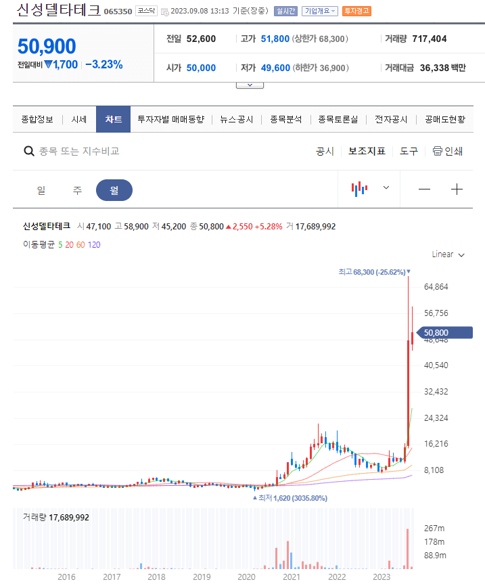Click the 2023 year axis label
The width and height of the screenshot is (485, 584).
pyautogui.click(x=382, y=577)
